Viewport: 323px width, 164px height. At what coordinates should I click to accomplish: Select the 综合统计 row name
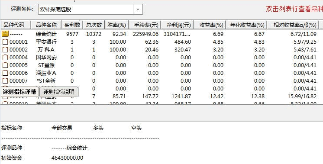(x=46, y=34)
